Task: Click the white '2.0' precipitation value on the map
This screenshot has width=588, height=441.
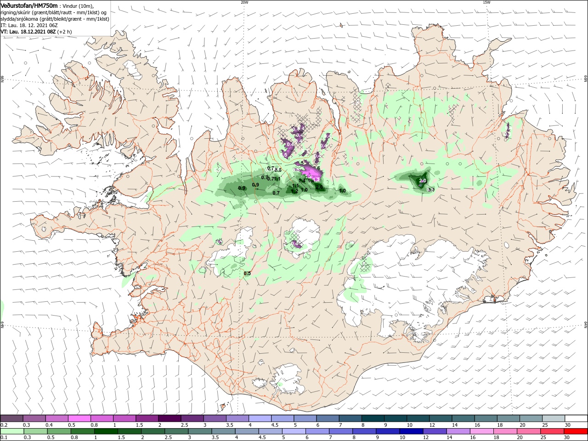Action: pos(423,181)
